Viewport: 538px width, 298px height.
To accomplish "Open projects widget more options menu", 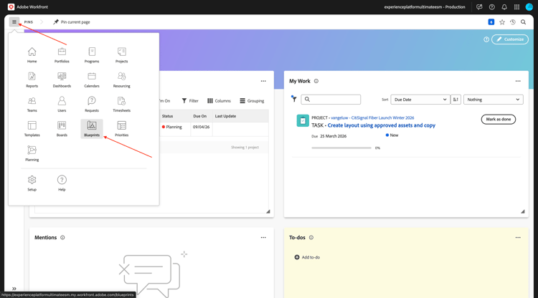I will (263, 81).
